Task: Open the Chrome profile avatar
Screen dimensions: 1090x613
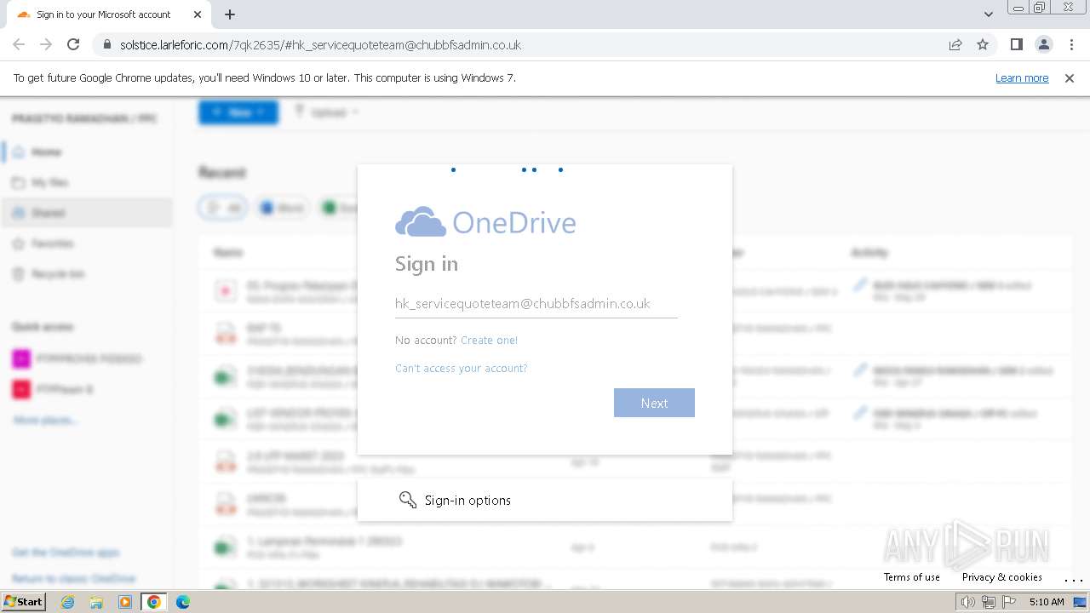Action: pos(1043,44)
